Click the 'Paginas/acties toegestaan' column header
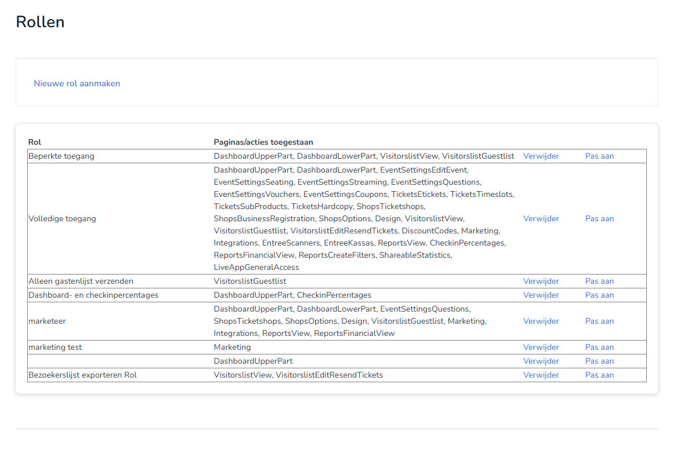699x450 pixels. point(263,142)
